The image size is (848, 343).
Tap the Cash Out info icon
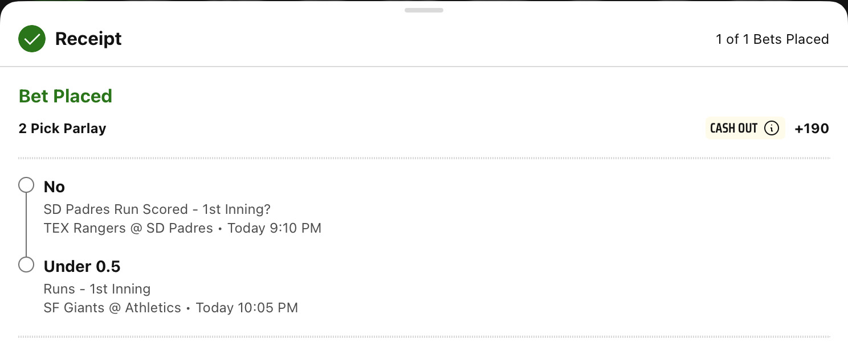pos(771,129)
